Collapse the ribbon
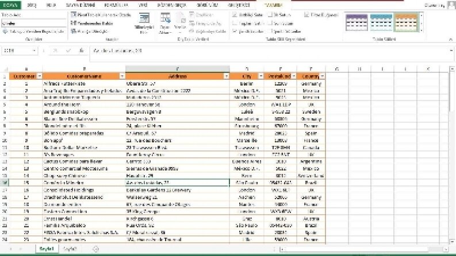Viewport: 456px width, 256px height. click(451, 39)
